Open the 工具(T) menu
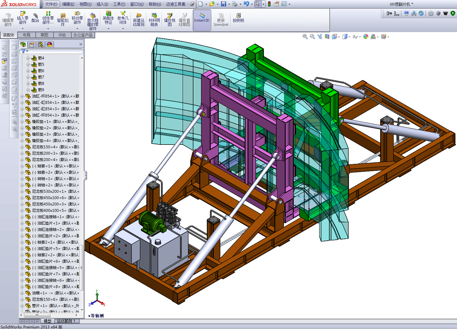Image resolution: width=457 pixels, height=329 pixels. coord(119,4)
